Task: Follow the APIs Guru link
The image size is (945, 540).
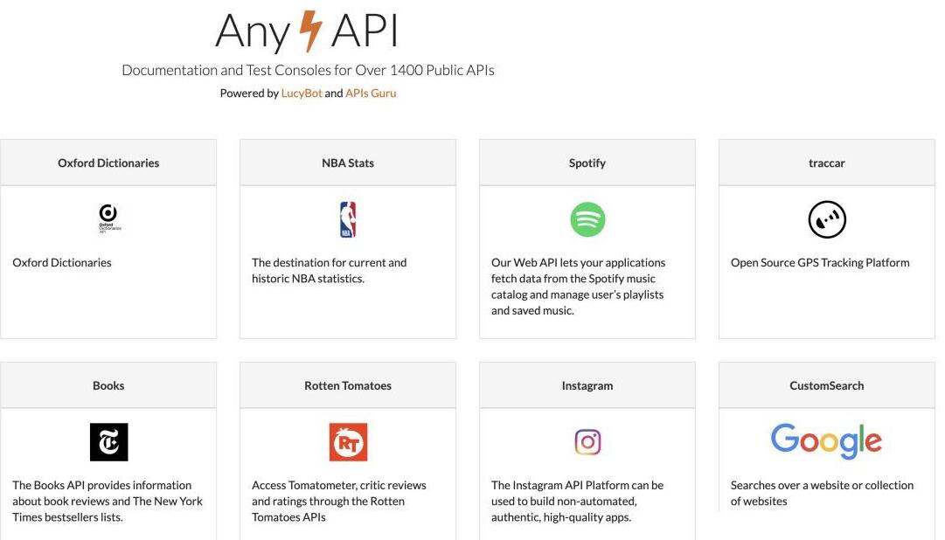Action: coord(371,93)
